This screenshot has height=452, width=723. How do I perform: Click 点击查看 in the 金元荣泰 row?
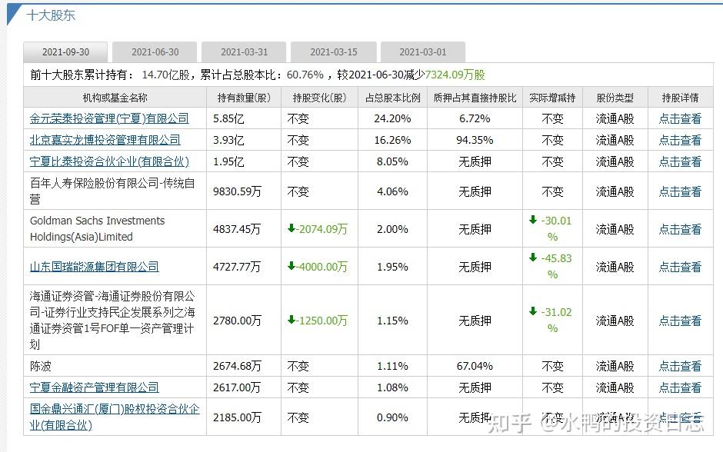point(680,118)
